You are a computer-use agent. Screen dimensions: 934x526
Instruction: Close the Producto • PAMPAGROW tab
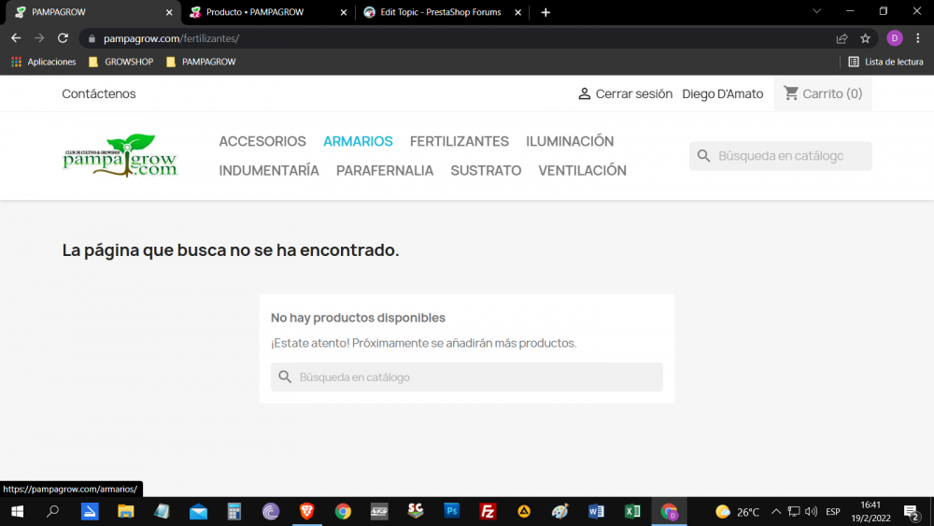pos(343,12)
